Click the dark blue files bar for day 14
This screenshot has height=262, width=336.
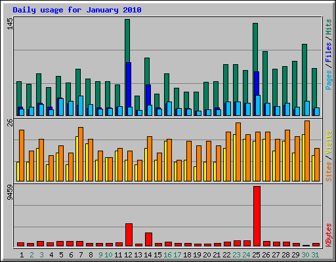(x=148, y=95)
